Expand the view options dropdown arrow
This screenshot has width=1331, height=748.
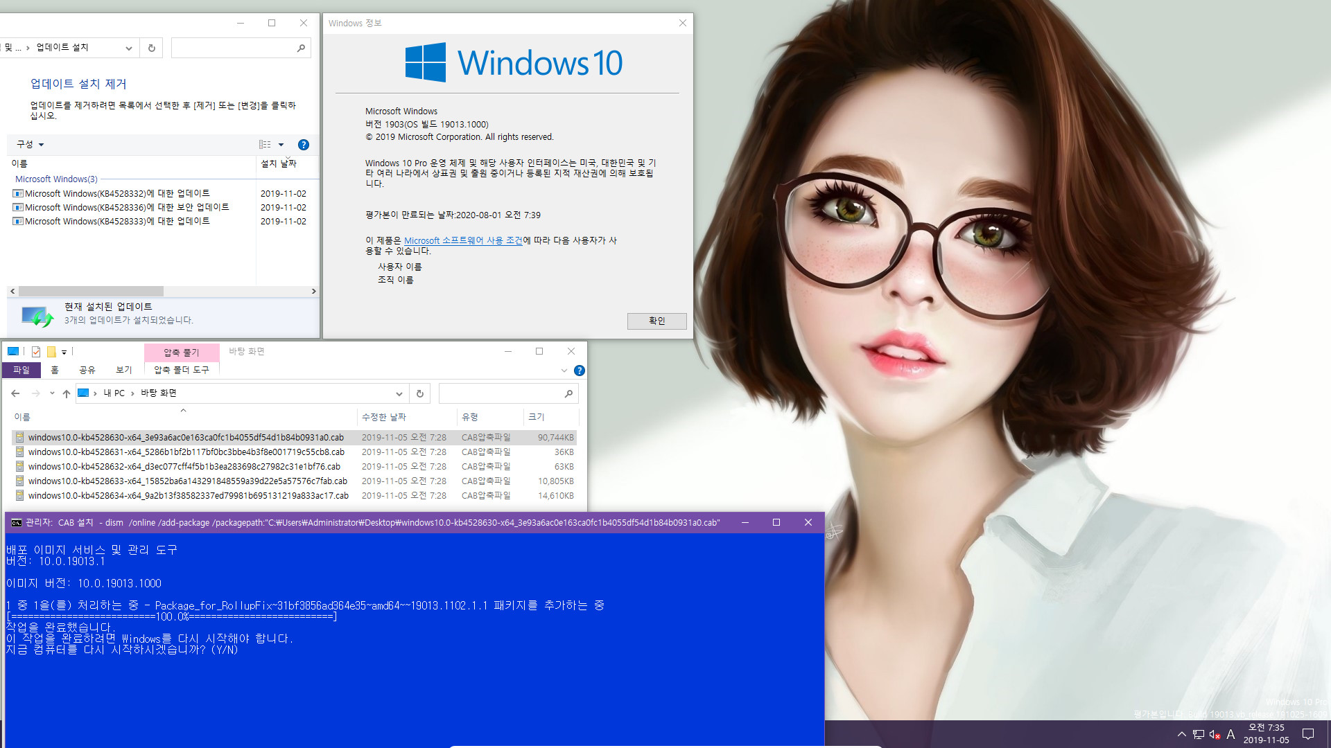coord(281,145)
